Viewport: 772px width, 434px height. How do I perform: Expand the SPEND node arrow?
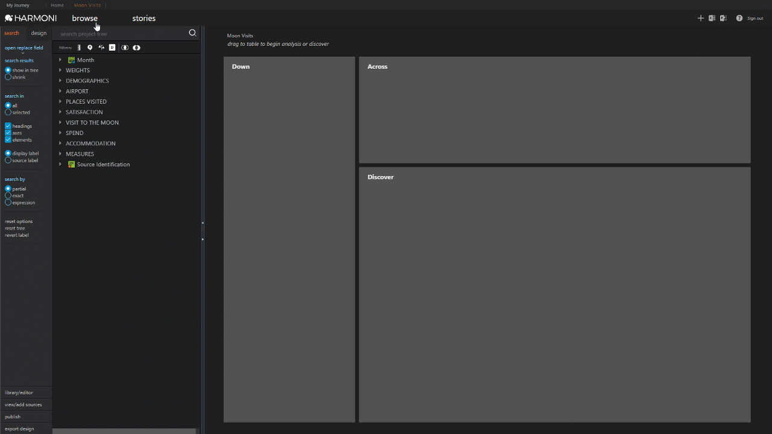[60, 133]
